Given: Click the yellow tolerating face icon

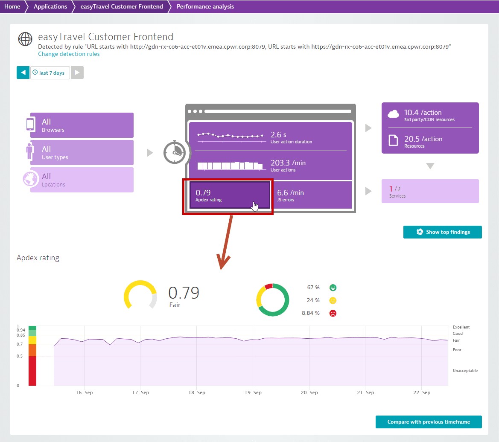Looking at the screenshot, I should [333, 300].
